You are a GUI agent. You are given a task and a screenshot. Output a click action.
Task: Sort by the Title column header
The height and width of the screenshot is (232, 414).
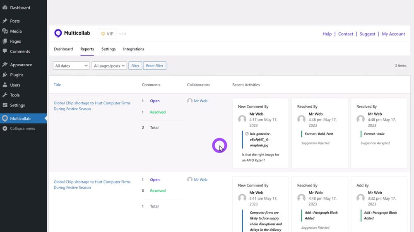(x=57, y=85)
